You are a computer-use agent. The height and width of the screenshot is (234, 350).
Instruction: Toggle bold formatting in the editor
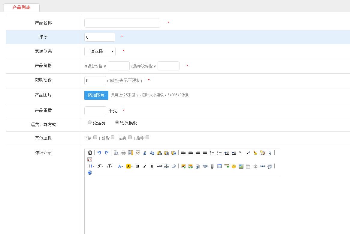(137, 166)
